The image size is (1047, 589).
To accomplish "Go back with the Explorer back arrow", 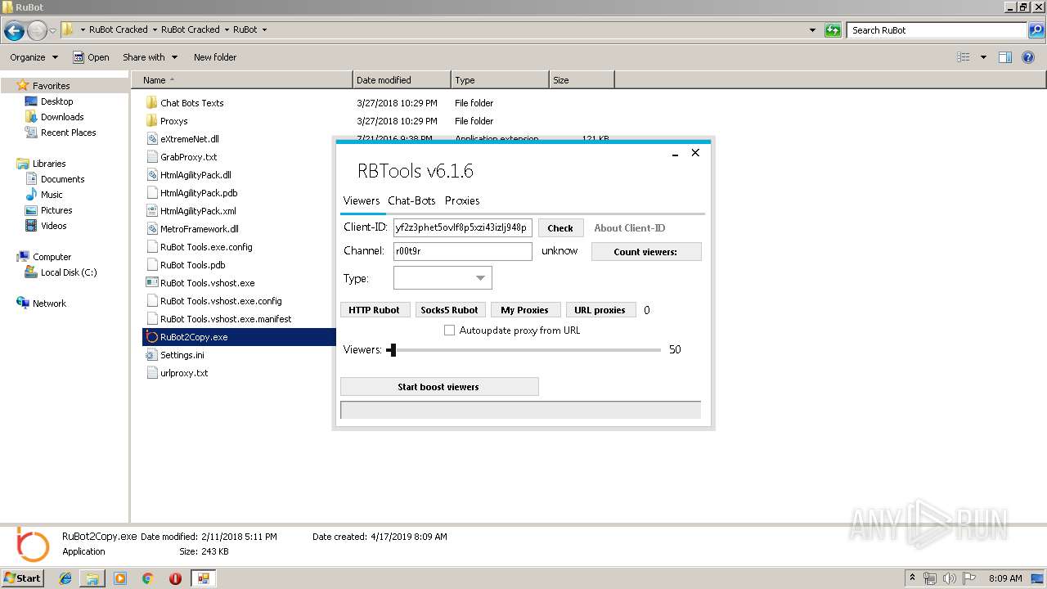I will [x=14, y=31].
